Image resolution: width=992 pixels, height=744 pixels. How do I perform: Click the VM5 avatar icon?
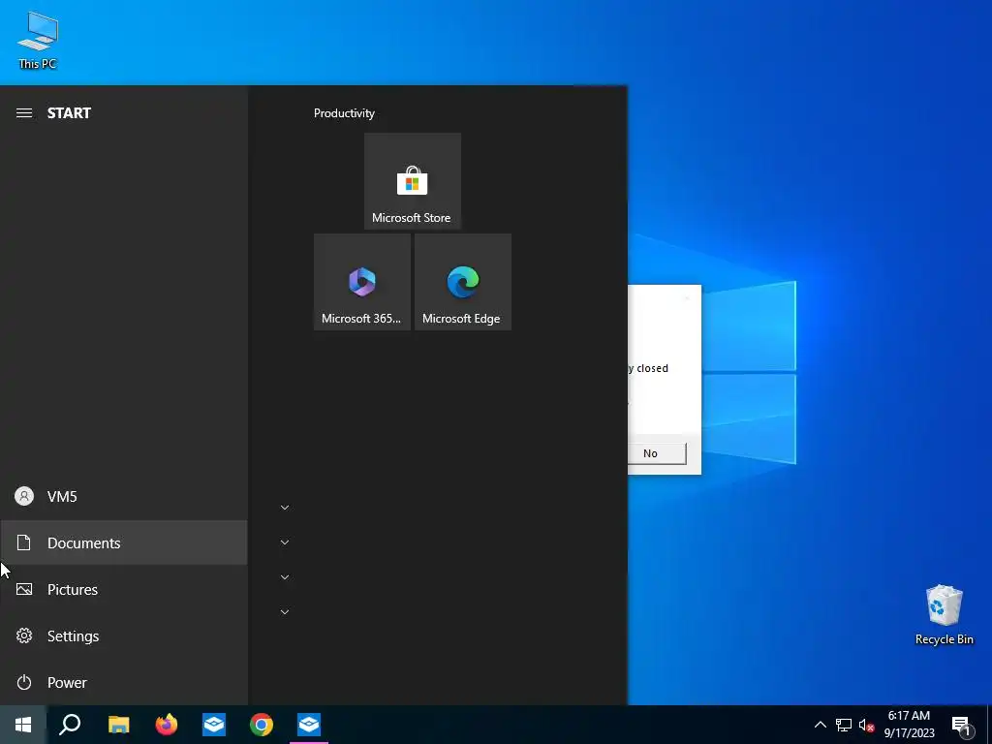[x=24, y=497]
